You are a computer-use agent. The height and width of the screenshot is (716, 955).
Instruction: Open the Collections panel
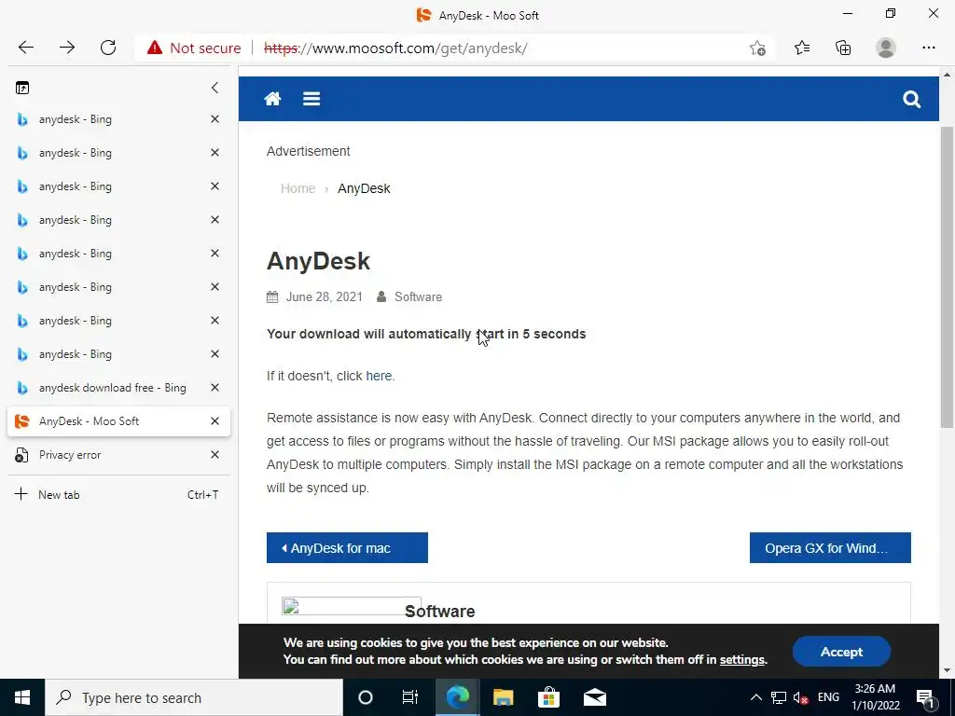click(x=843, y=48)
